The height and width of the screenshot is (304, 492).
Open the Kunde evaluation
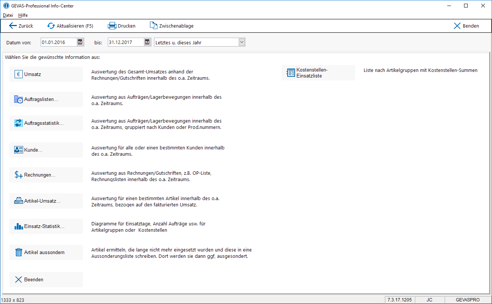coord(46,150)
